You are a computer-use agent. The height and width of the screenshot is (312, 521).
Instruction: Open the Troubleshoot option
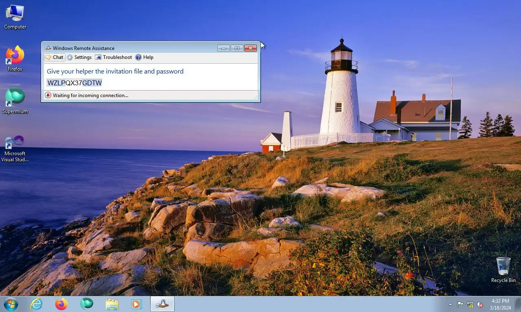(114, 57)
